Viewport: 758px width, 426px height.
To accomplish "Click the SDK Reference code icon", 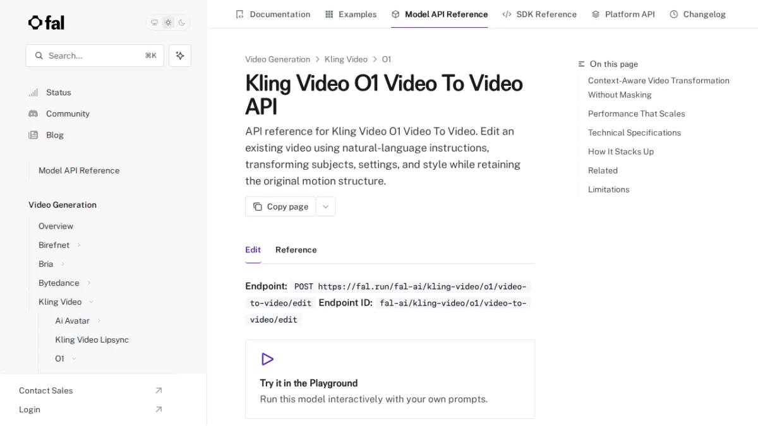I will [x=507, y=14].
